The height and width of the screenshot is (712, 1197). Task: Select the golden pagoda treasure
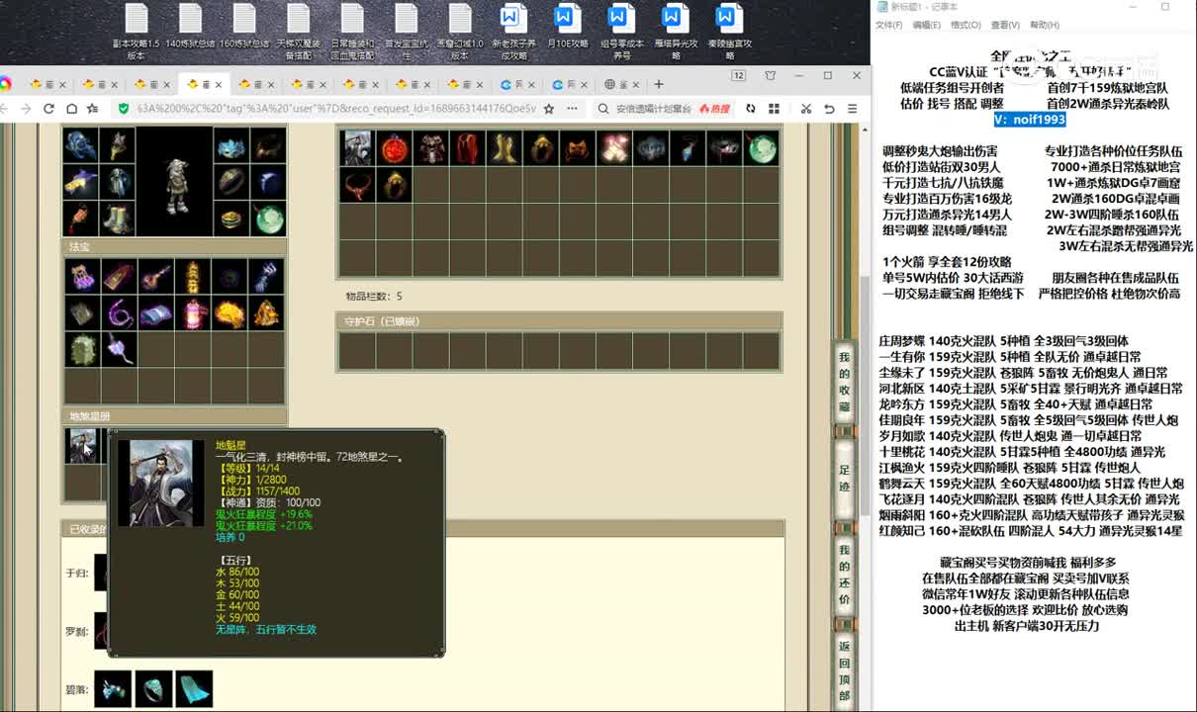[265, 312]
